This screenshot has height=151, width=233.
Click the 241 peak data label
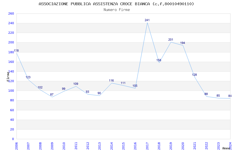pos(147,20)
